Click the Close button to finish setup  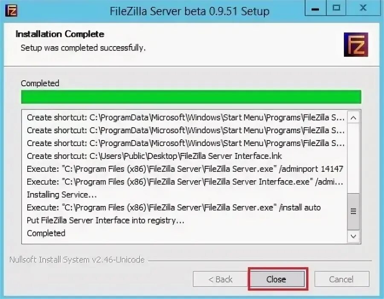[277, 279]
